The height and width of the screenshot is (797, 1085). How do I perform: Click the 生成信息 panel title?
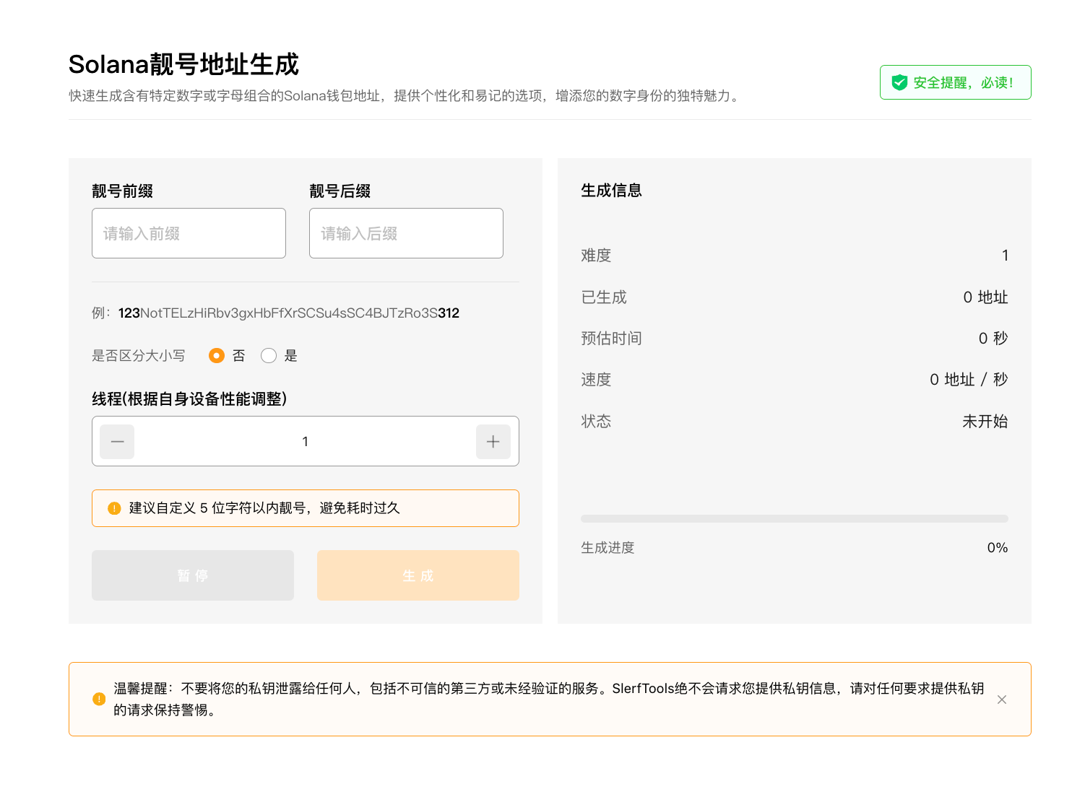coord(611,191)
